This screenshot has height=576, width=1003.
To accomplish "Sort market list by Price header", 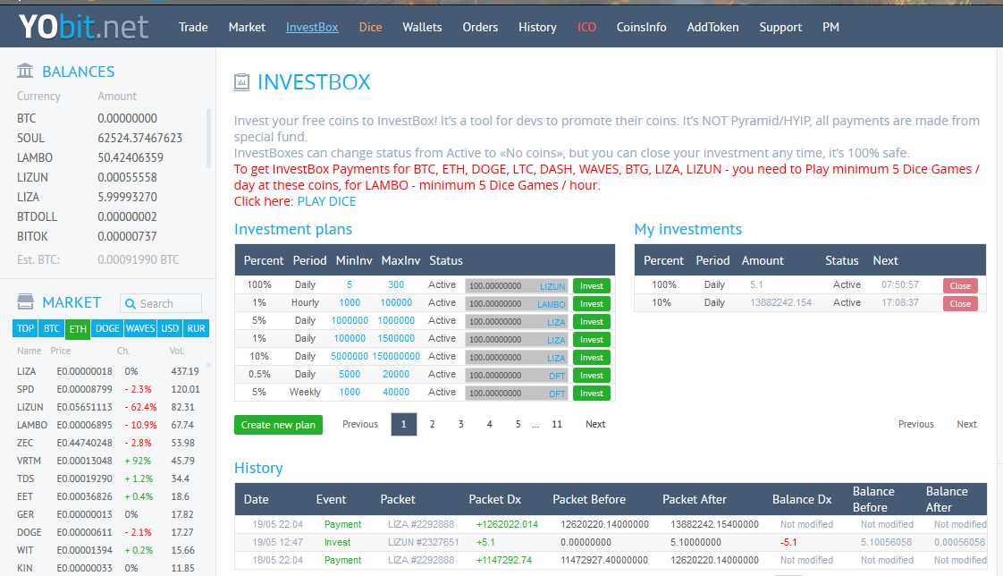I will click(61, 351).
